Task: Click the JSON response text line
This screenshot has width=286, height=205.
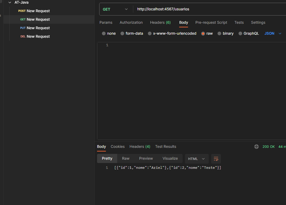Action: click(x=168, y=168)
